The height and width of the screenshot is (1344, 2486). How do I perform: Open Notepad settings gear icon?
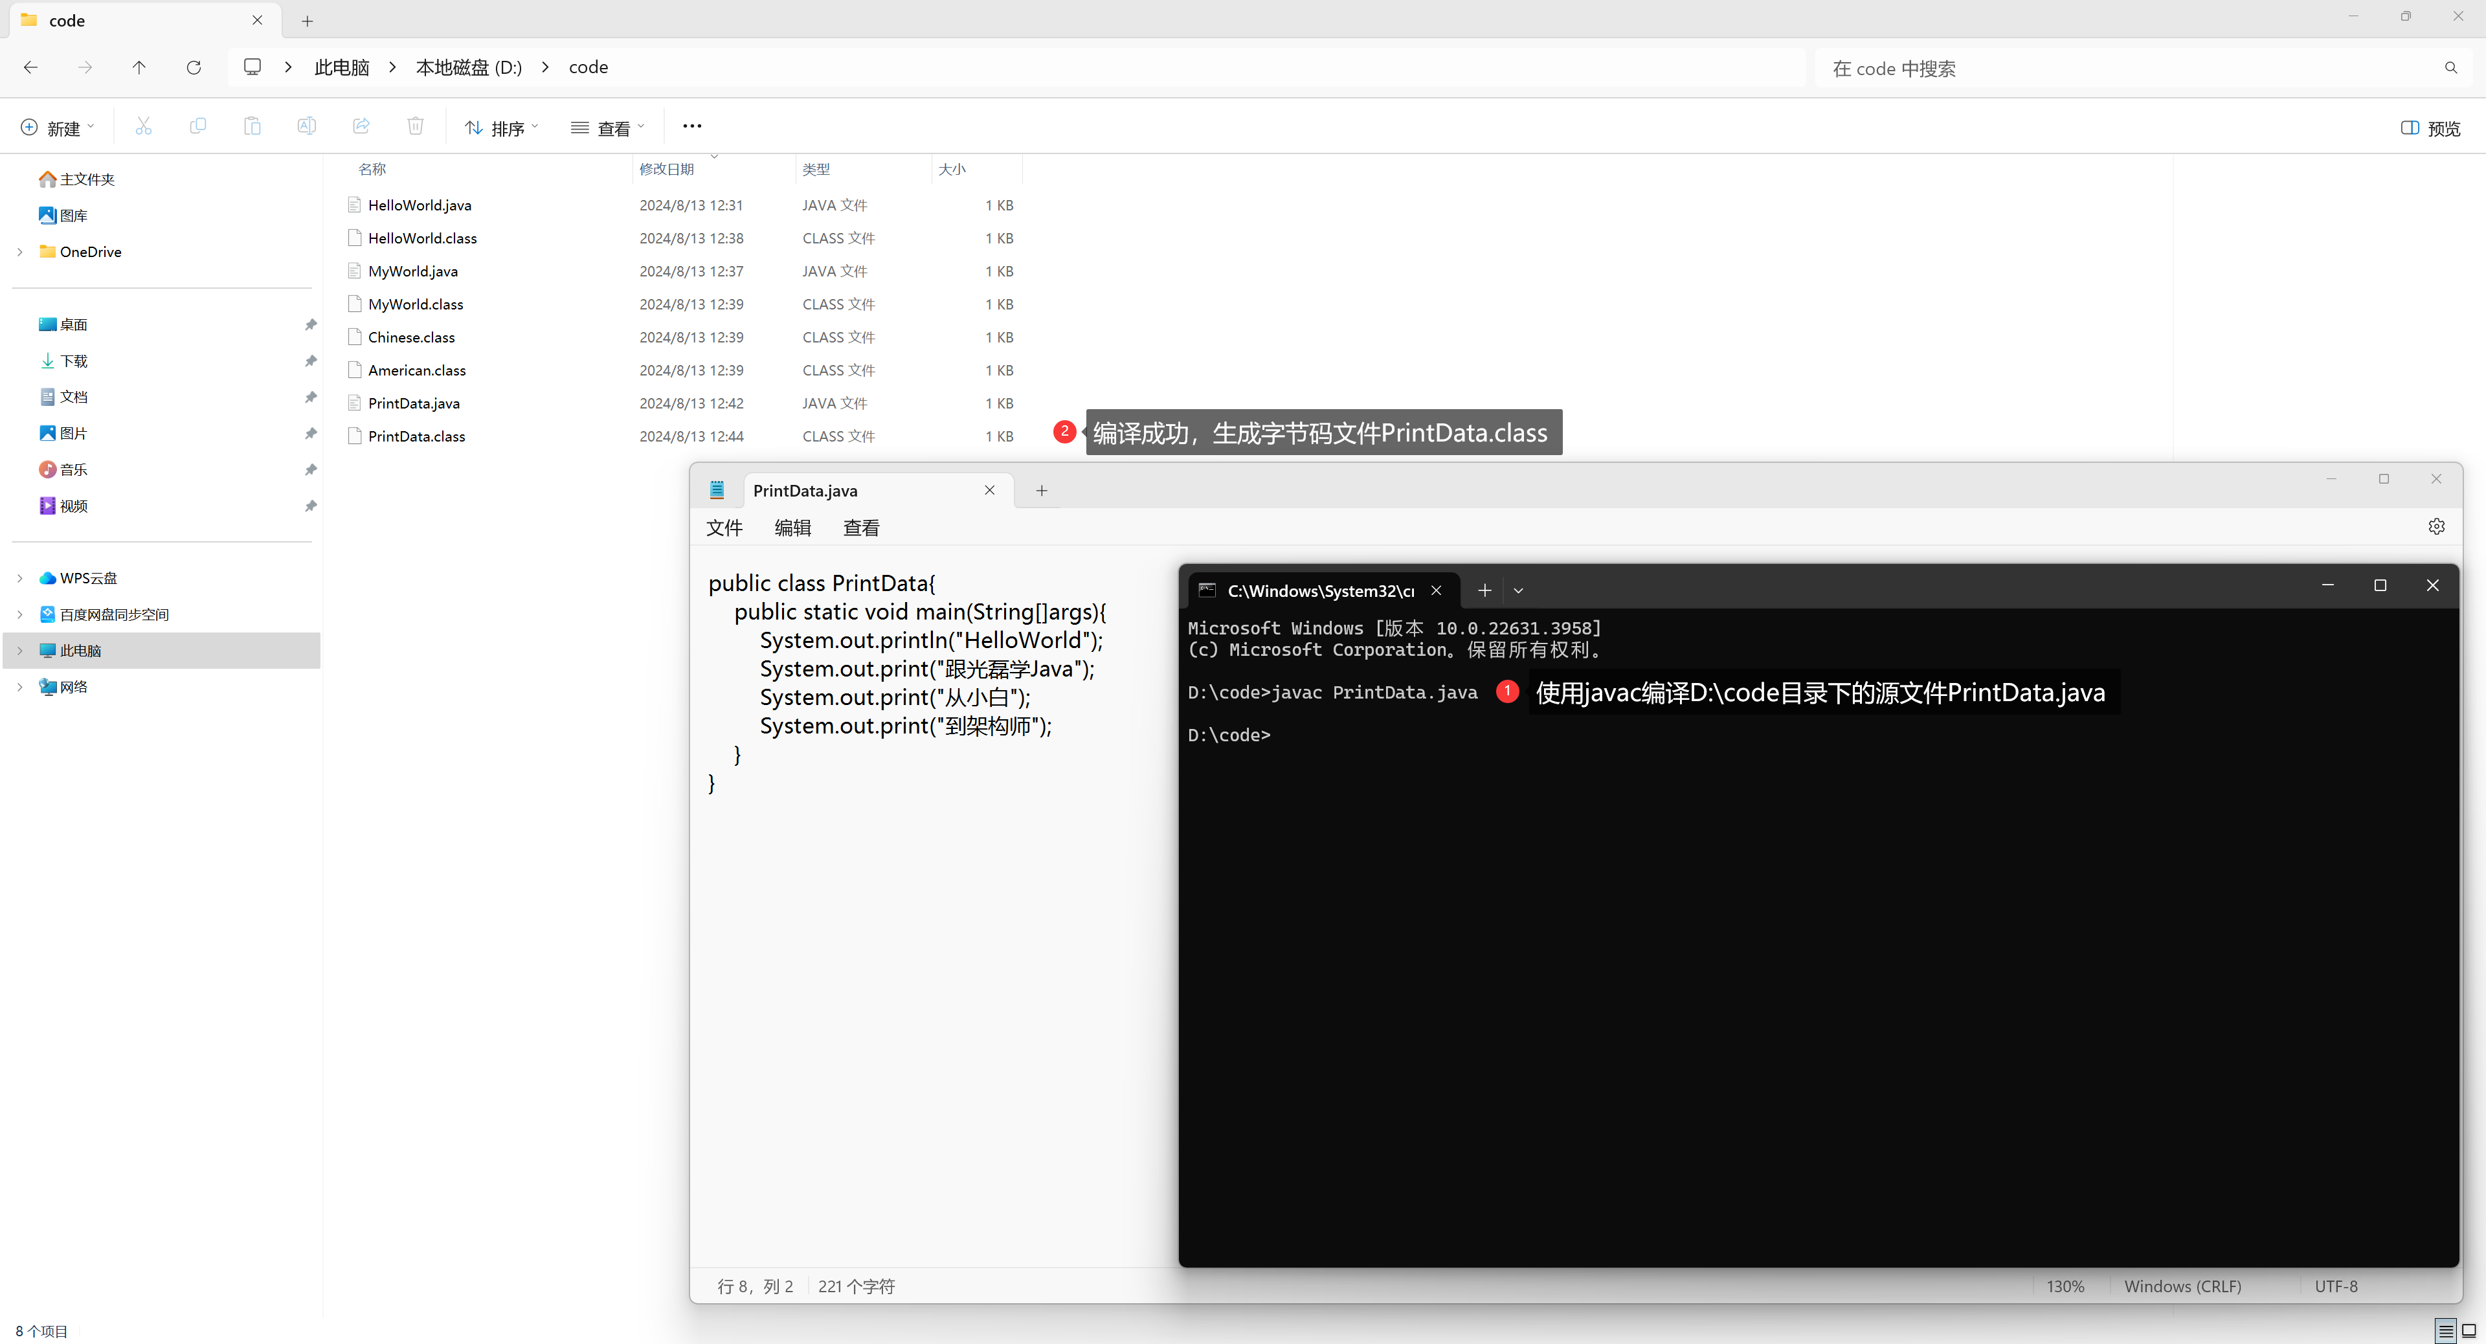tap(2436, 527)
